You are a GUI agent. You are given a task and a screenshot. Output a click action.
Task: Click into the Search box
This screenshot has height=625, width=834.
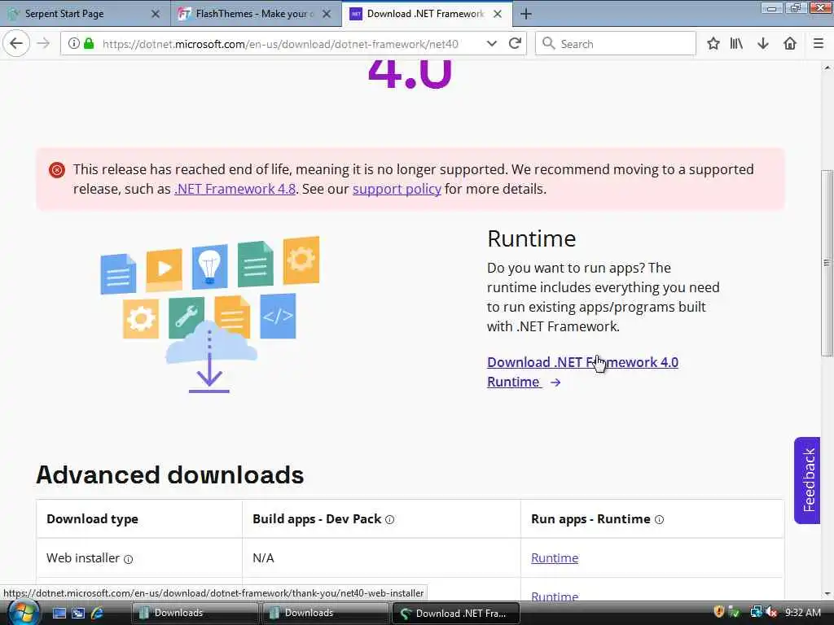[x=616, y=44]
